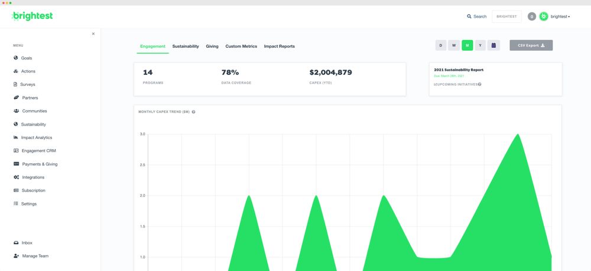Viewport: 591px width, 271px height.
Task: Open the Inbox tray icon
Action: pos(16,243)
